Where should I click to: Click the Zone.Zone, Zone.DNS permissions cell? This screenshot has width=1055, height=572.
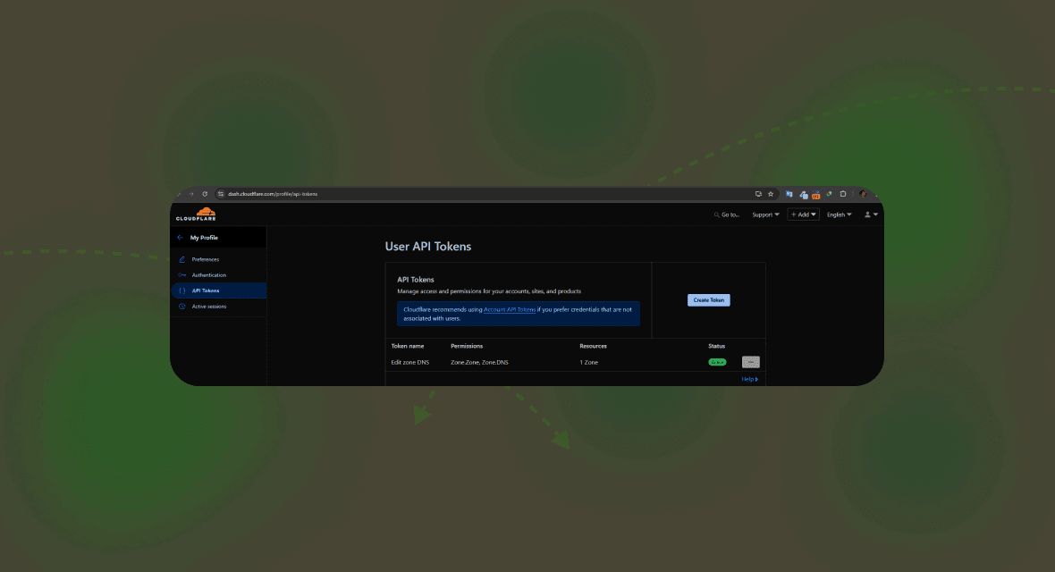coord(480,362)
